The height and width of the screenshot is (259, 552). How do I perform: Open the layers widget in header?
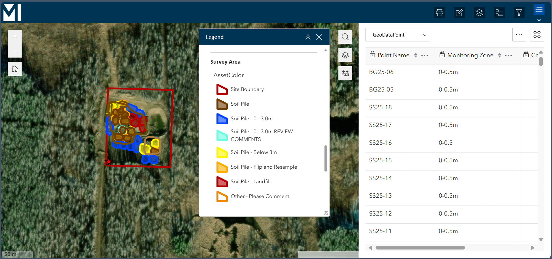point(479,13)
